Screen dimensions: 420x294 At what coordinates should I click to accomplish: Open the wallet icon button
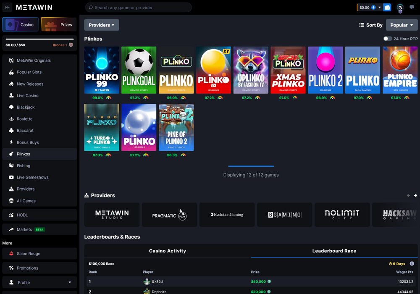[x=387, y=8]
